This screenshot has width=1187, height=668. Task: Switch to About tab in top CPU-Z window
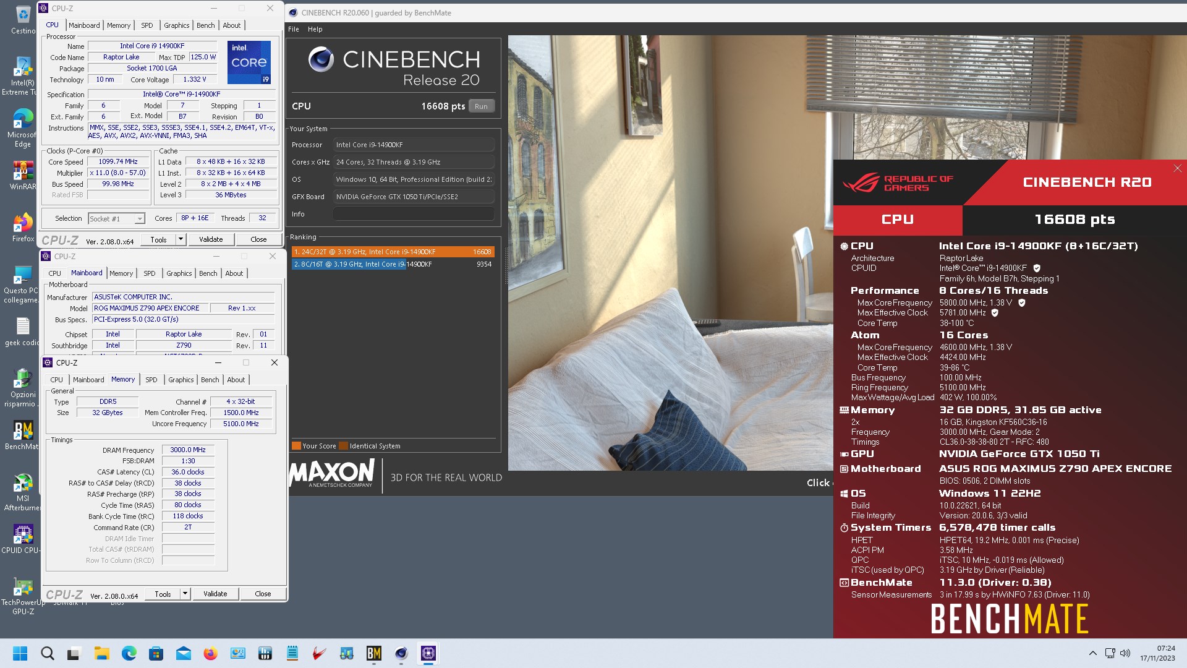232,25
